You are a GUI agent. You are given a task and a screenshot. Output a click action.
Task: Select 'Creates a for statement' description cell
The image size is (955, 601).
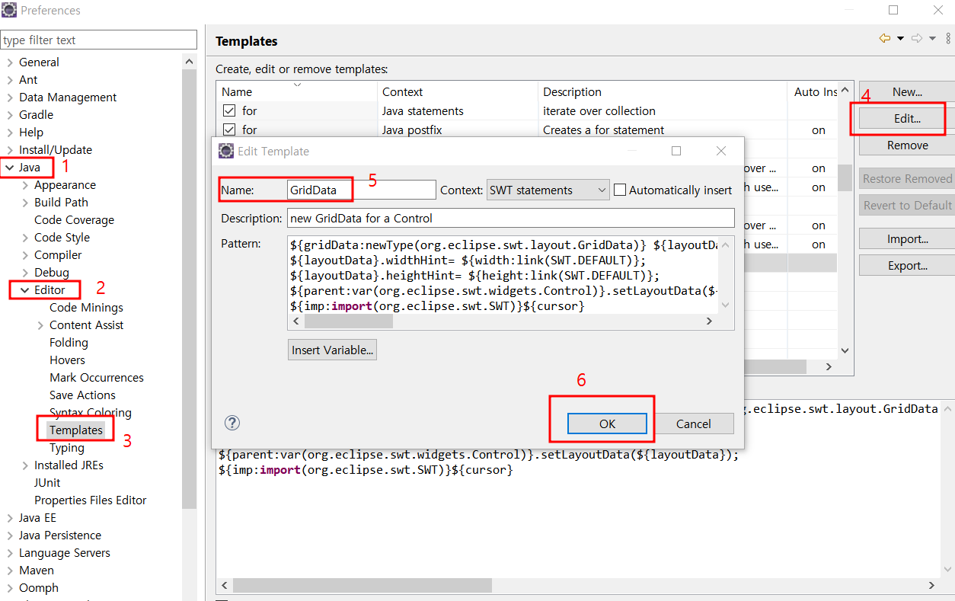click(603, 130)
